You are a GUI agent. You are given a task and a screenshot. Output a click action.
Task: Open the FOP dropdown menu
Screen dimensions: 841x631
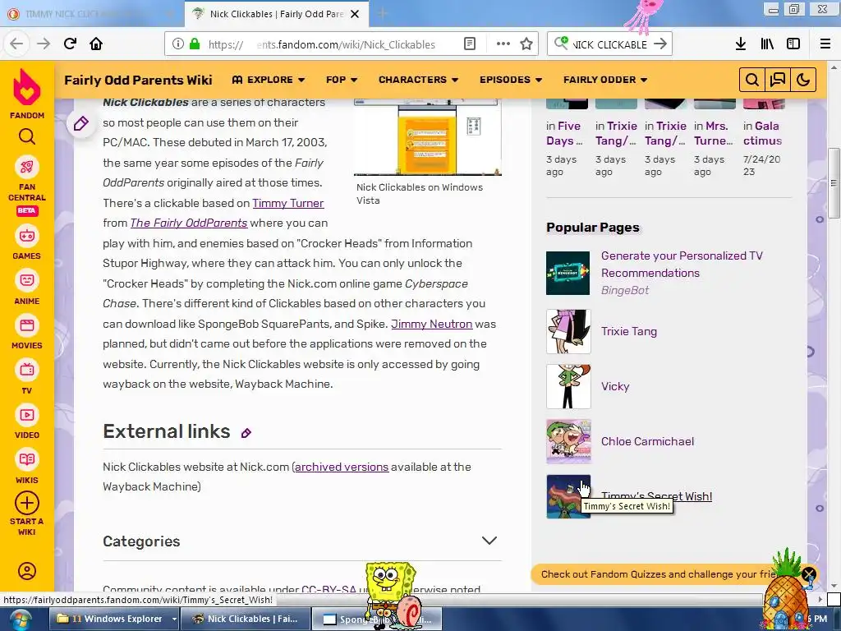click(x=341, y=80)
